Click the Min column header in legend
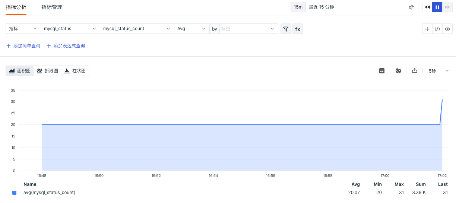 click(x=378, y=184)
